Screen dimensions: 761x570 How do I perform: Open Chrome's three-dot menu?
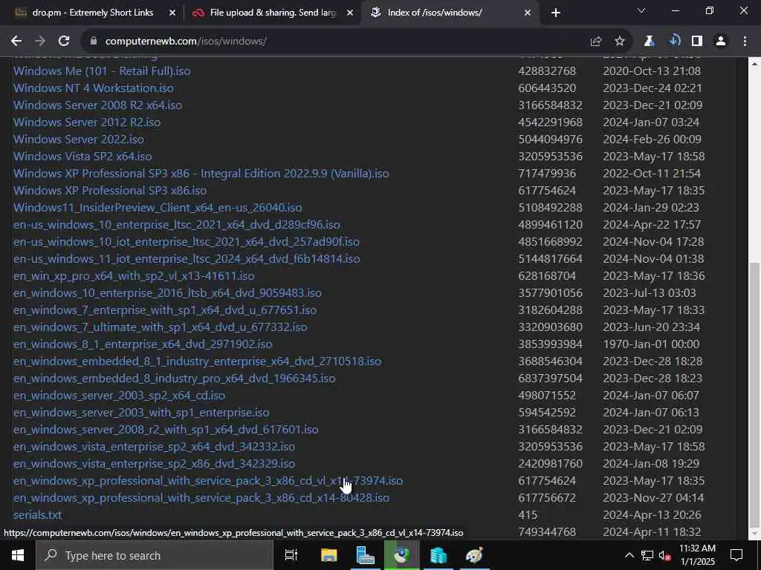745,42
